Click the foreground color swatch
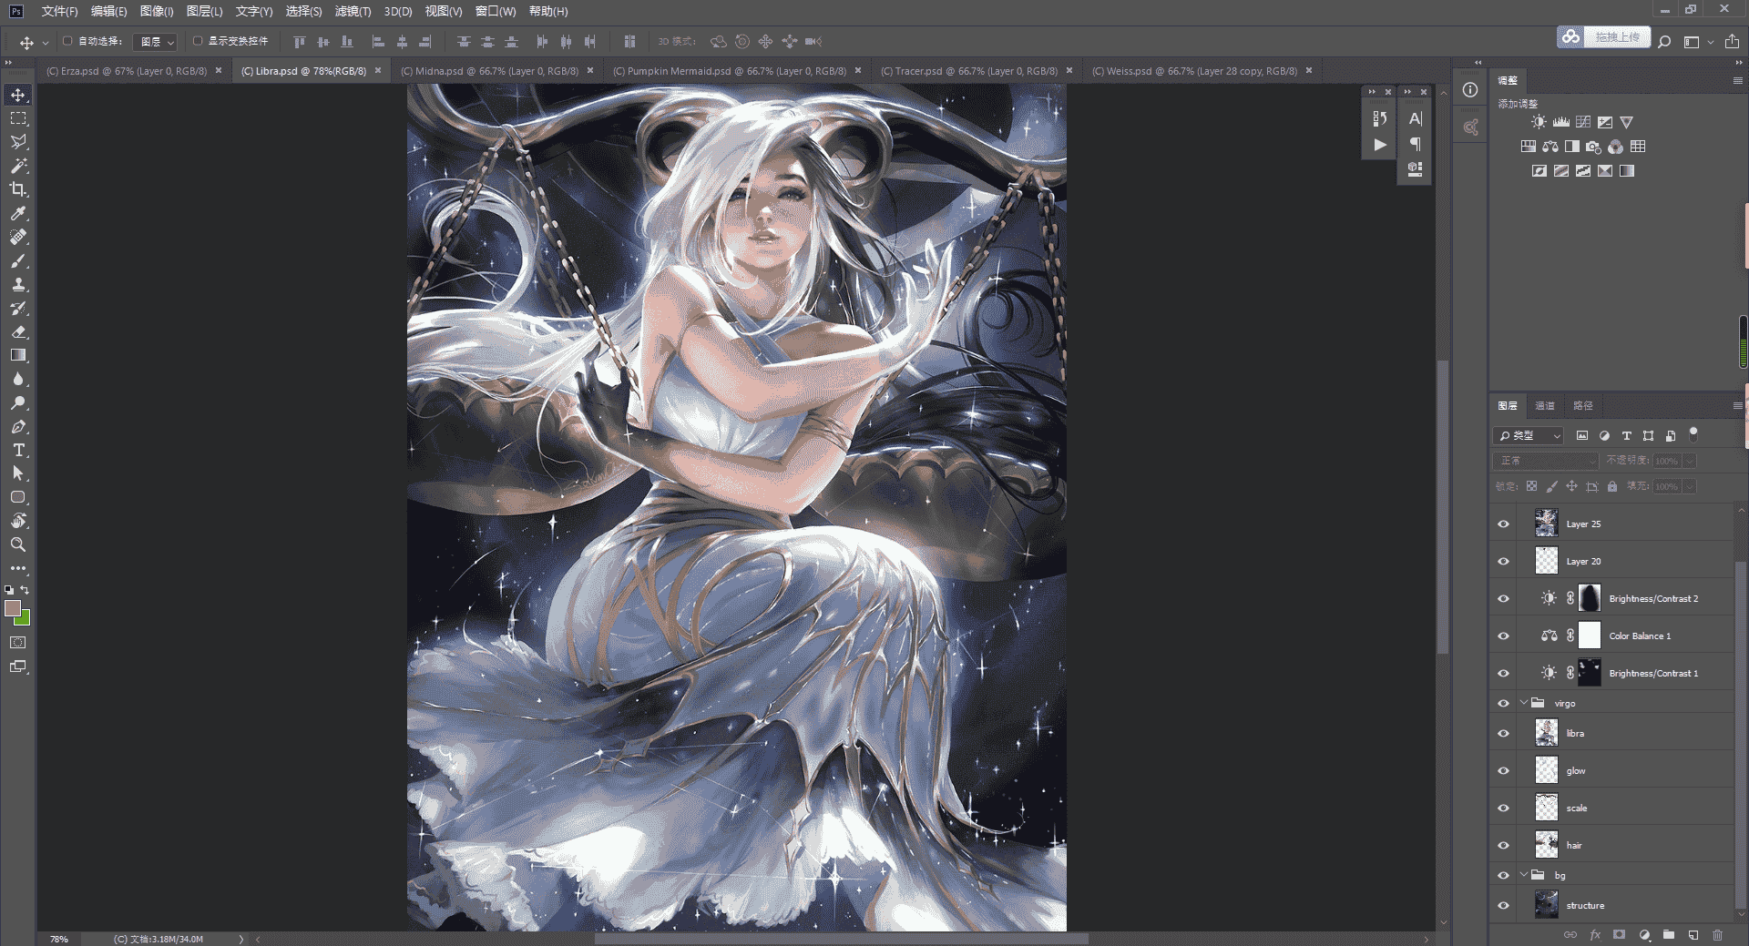Screen dimensions: 1749x946 pos(12,608)
